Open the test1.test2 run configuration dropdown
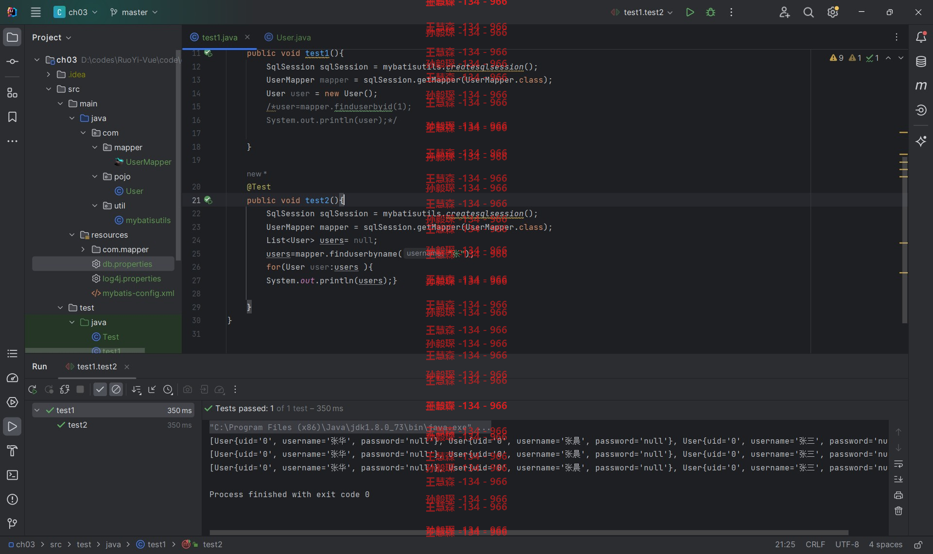The height and width of the screenshot is (554, 933). pos(642,12)
